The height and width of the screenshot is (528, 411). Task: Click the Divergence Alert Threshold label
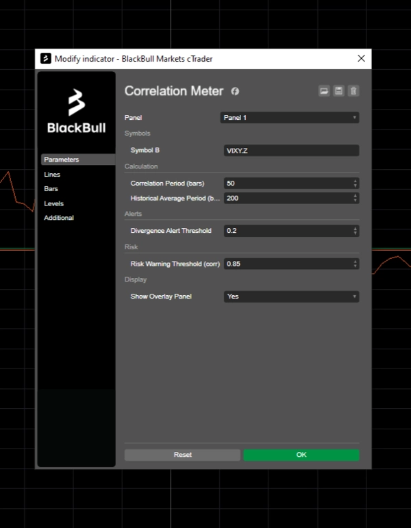point(171,231)
